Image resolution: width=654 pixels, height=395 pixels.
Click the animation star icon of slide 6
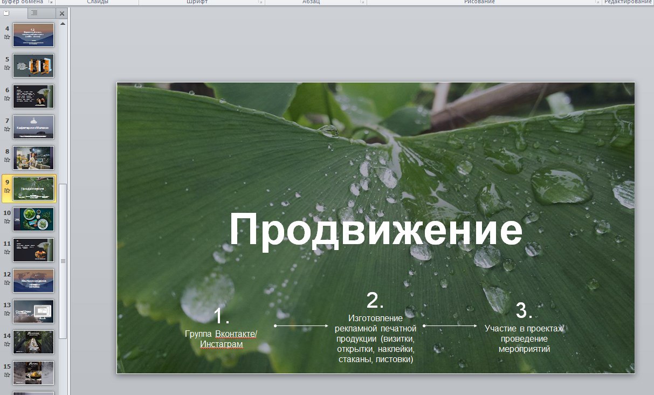coord(7,99)
